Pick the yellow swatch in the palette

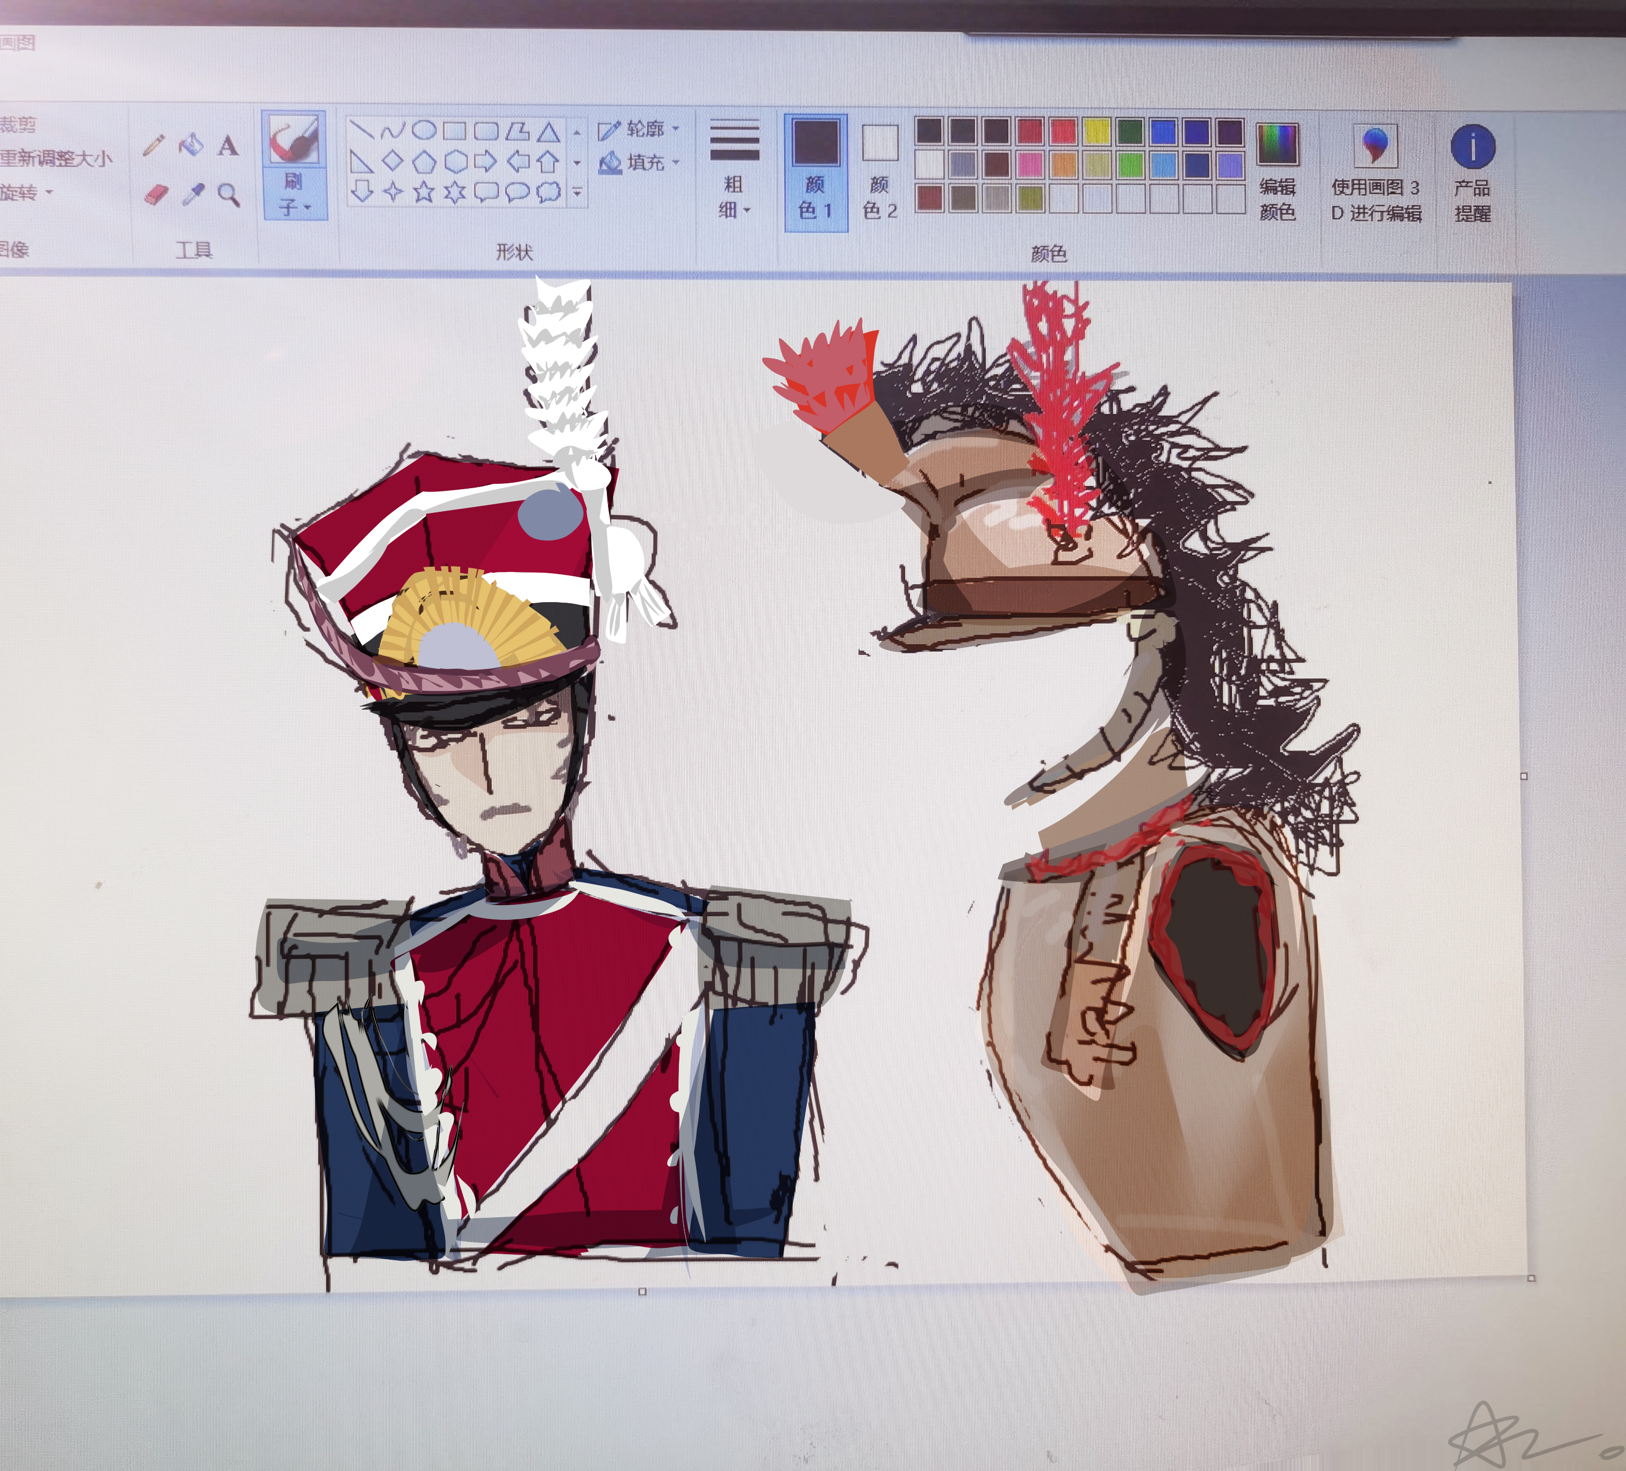pos(1096,132)
